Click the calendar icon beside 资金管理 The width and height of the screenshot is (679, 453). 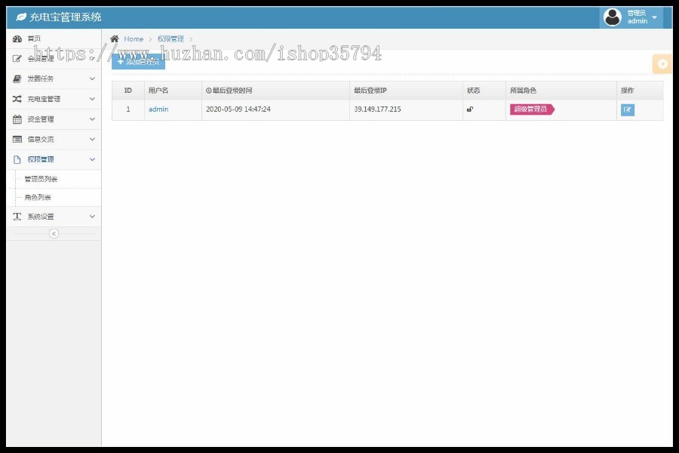pyautogui.click(x=17, y=119)
